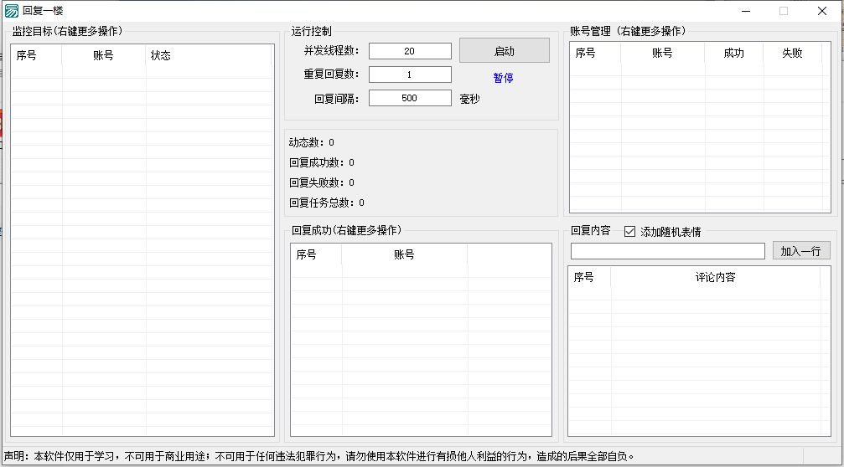
Task: Click the blue 暂停 pause link
Action: 503,78
